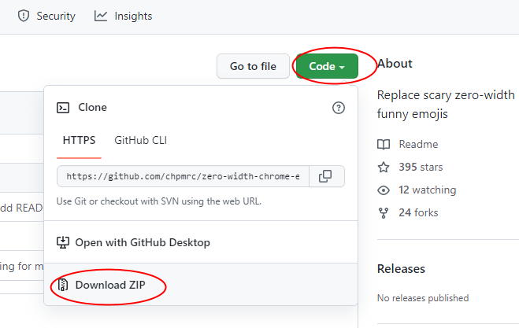Select Download ZIP
The height and width of the screenshot is (328, 519).
[201, 285]
